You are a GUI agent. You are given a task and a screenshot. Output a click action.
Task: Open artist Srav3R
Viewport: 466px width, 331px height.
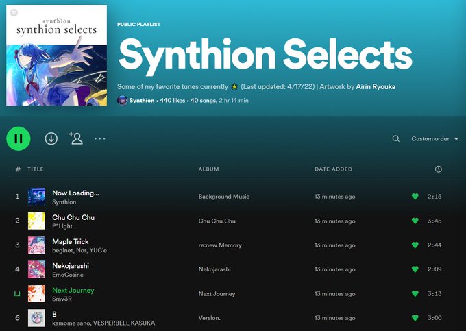click(x=62, y=299)
